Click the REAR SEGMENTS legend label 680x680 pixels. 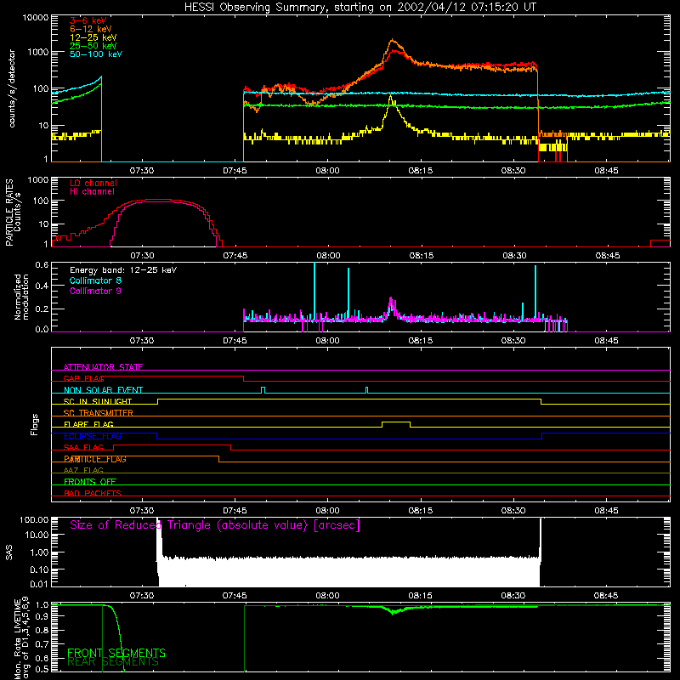(x=113, y=662)
